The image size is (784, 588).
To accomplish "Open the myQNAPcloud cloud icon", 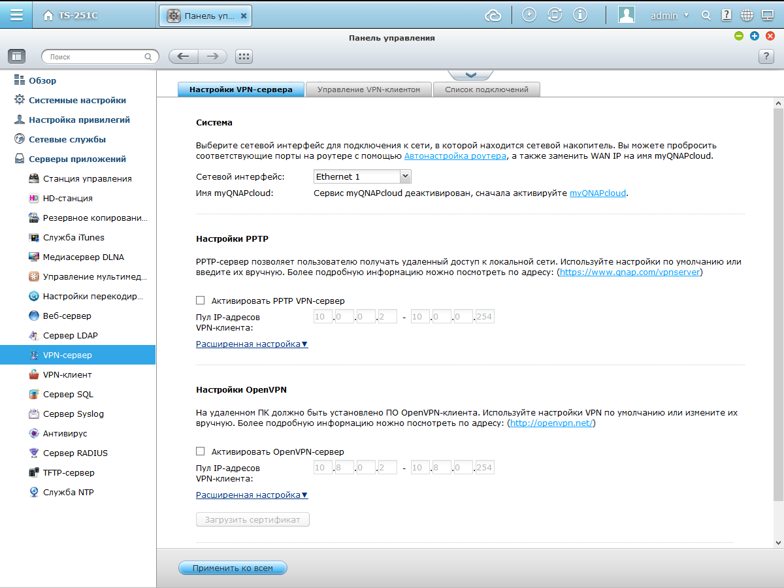I will click(493, 15).
